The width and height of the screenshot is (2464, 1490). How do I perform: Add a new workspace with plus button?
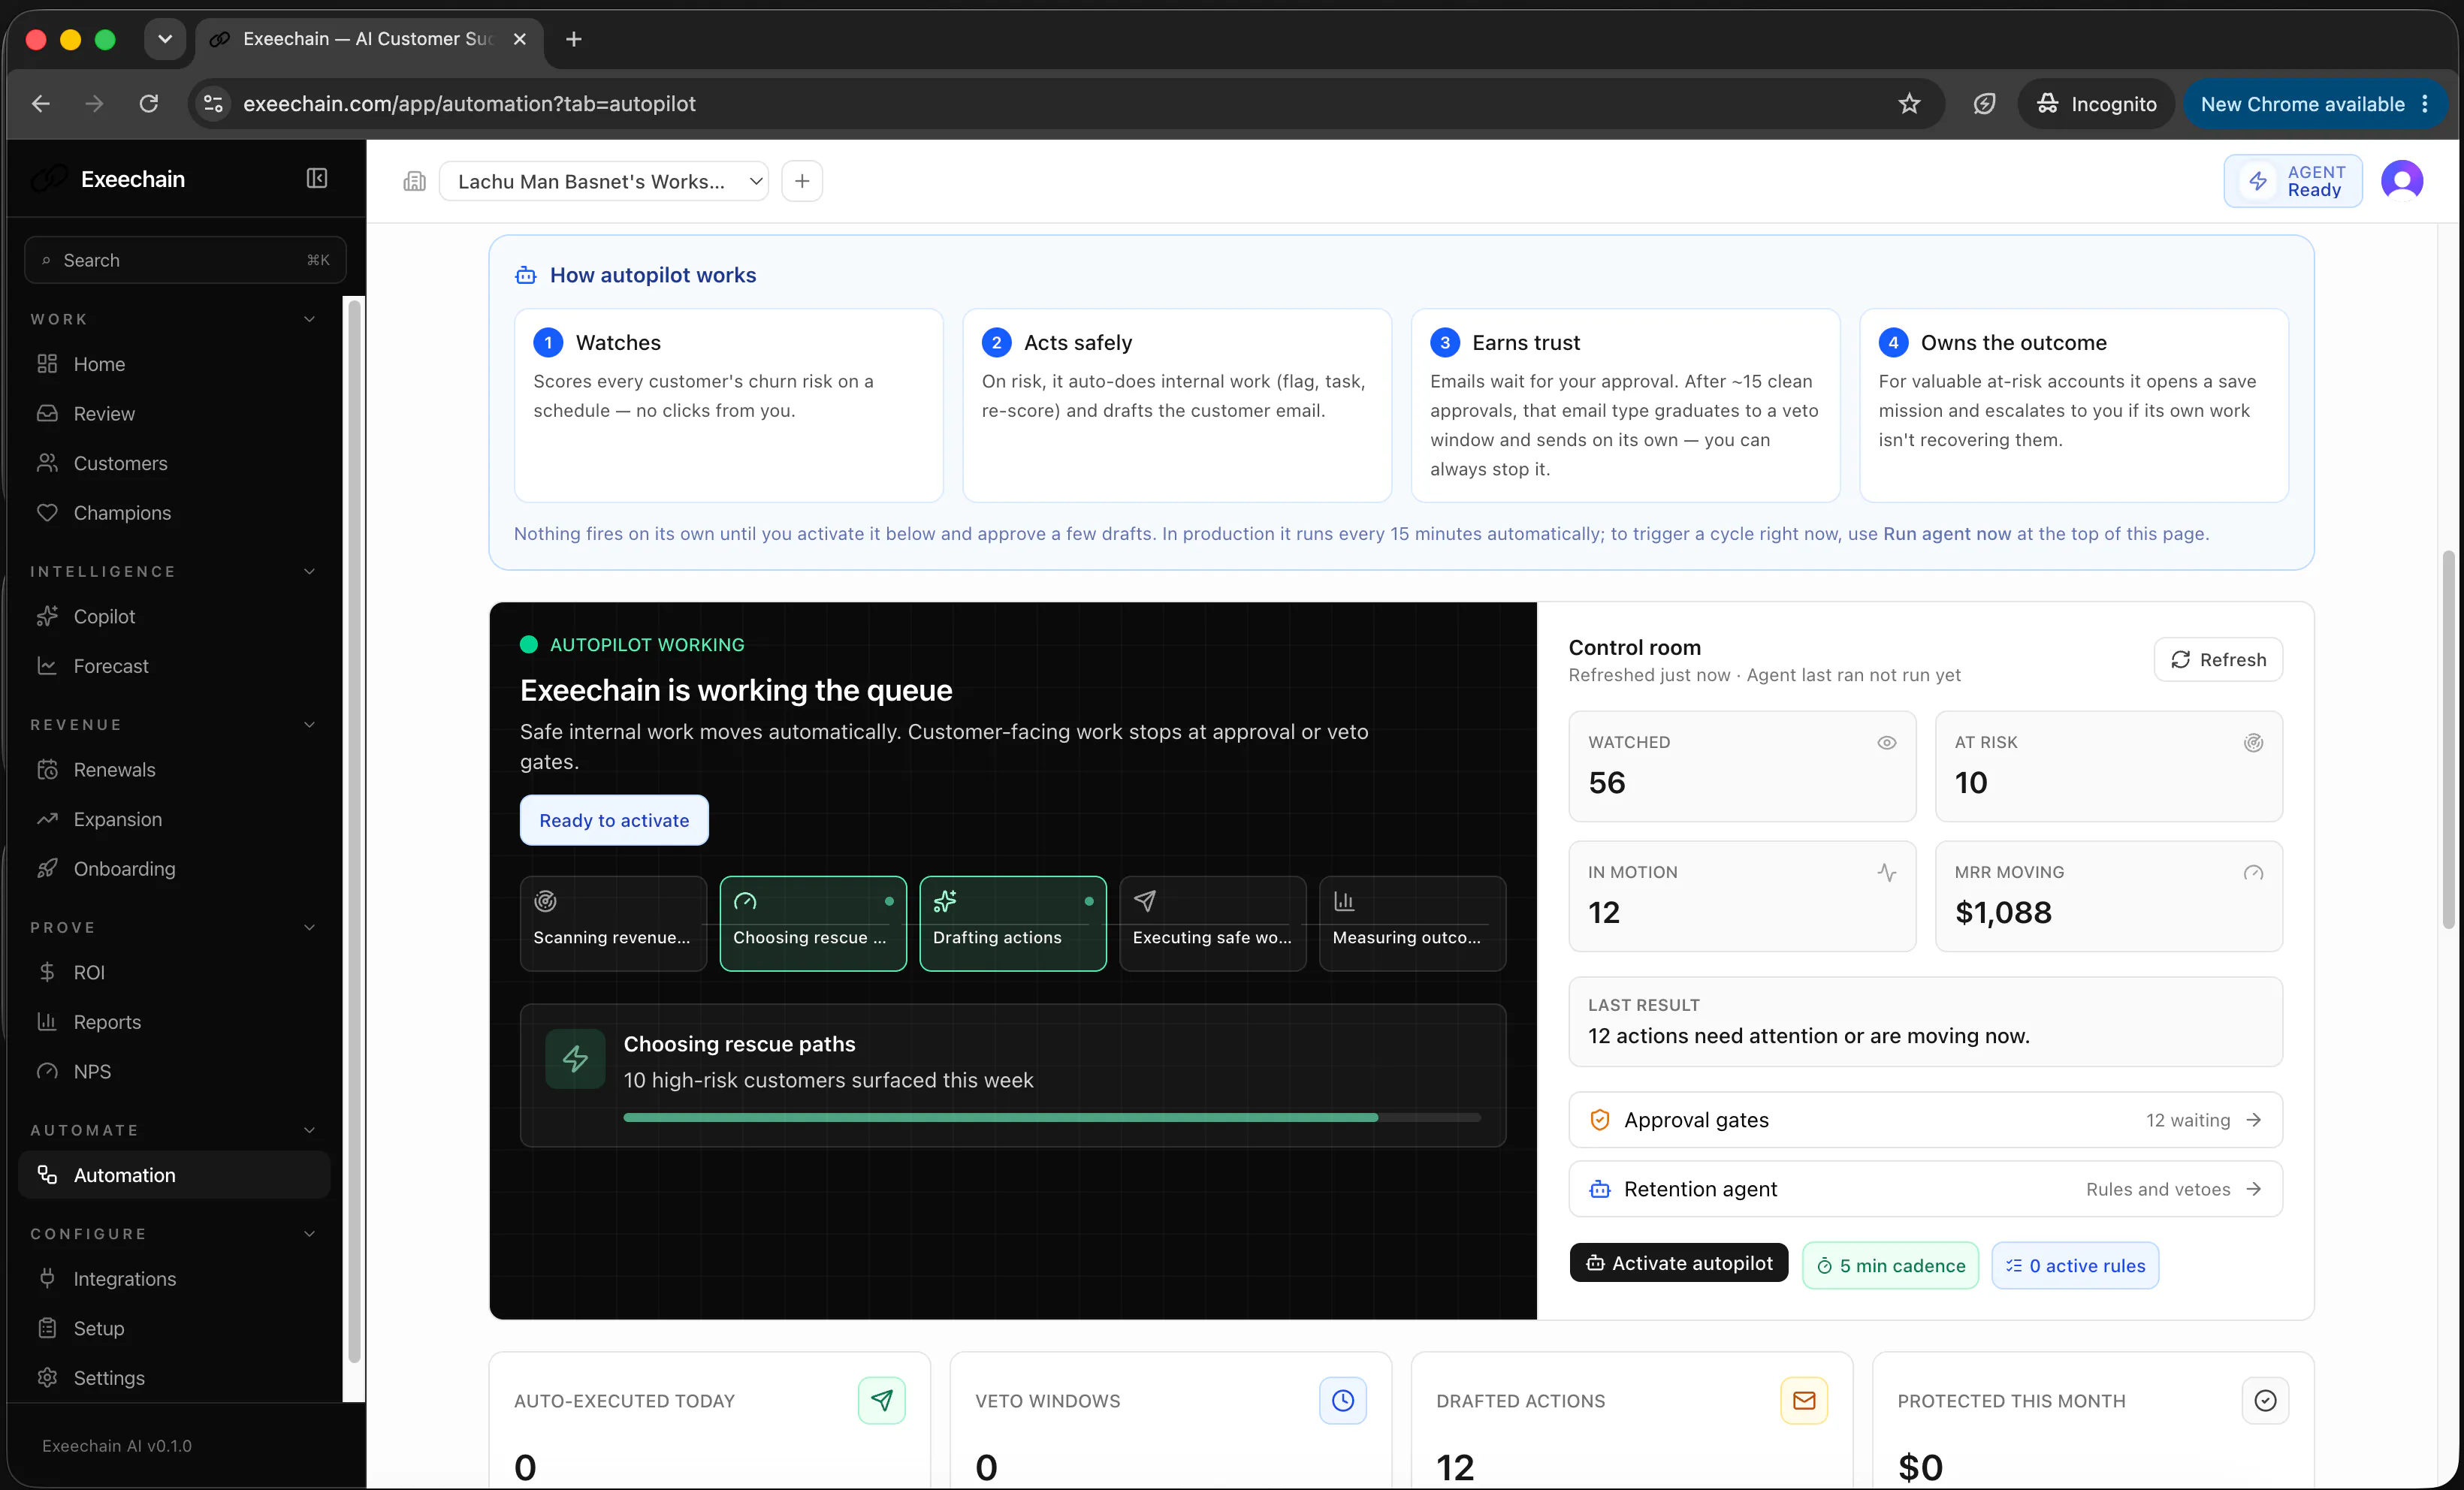(x=802, y=181)
